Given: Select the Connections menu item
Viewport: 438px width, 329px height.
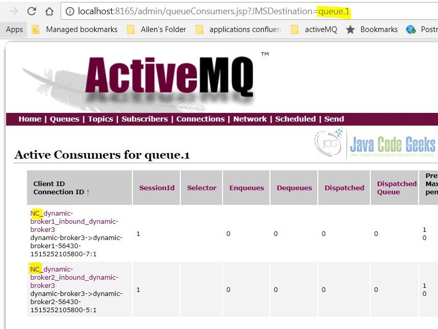Looking at the screenshot, I should point(200,119).
